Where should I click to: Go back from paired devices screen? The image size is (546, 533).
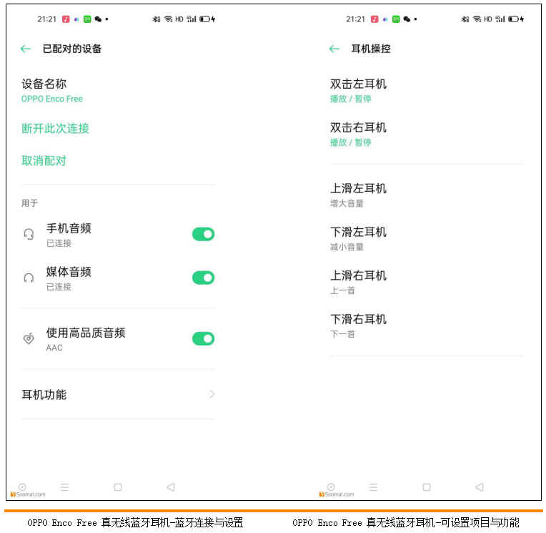pyautogui.click(x=26, y=49)
